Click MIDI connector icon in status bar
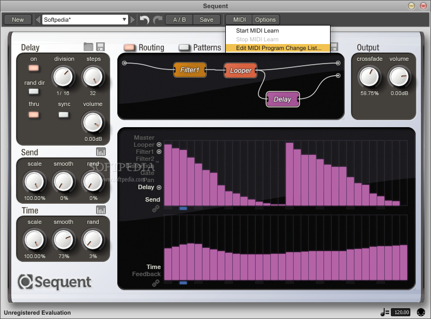This screenshot has height=319, width=431. (421, 312)
